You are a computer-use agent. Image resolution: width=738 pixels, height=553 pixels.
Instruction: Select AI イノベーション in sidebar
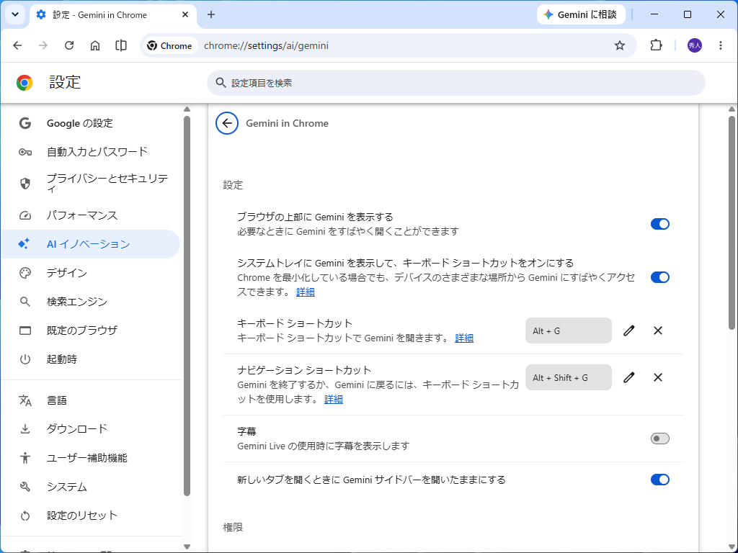91,244
